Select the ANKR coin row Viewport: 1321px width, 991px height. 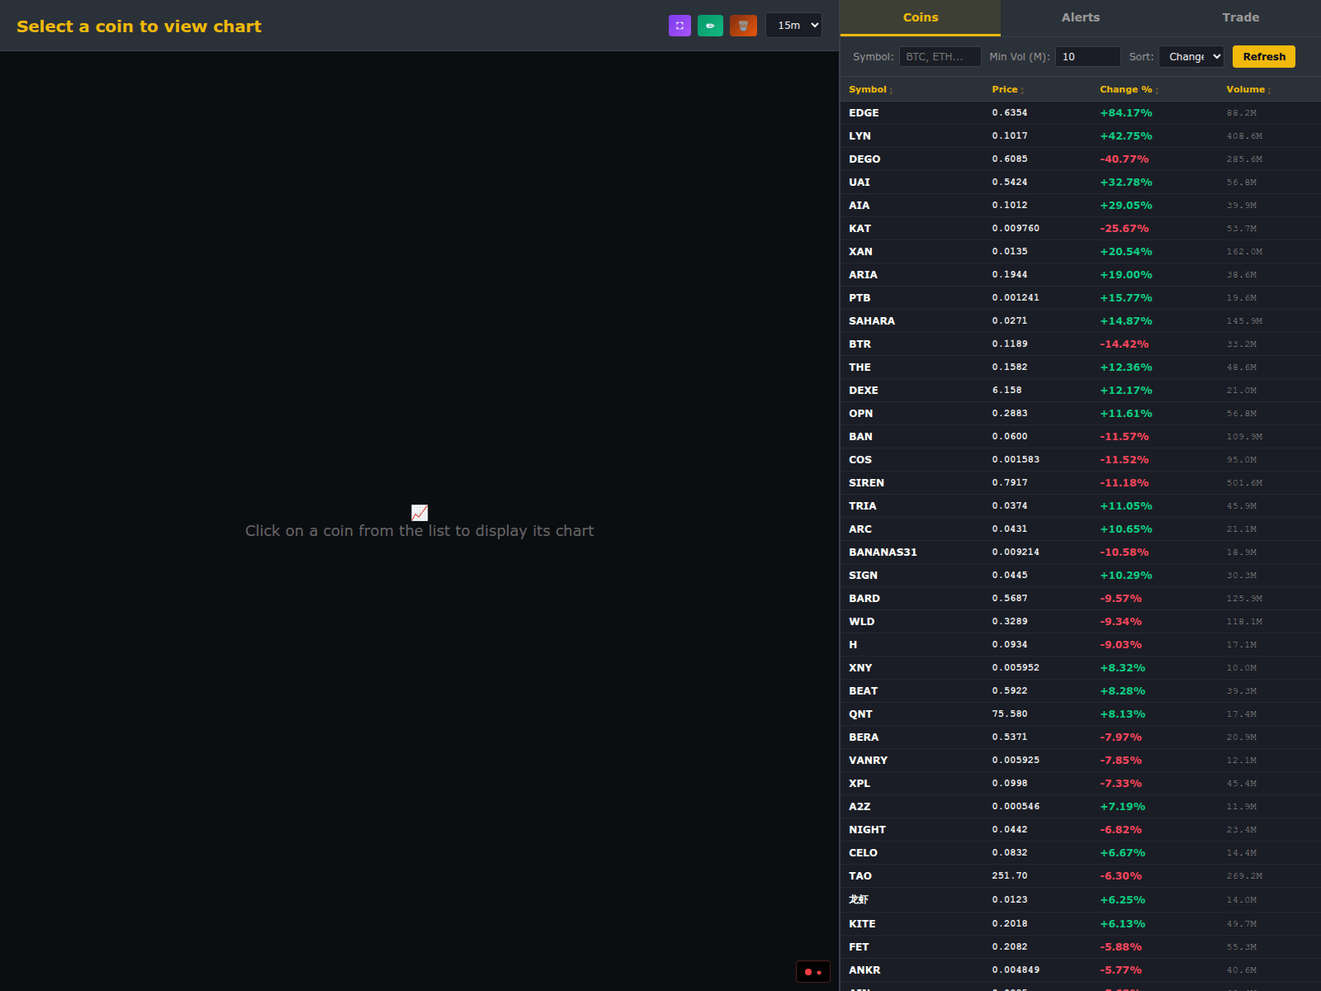[1081, 970]
